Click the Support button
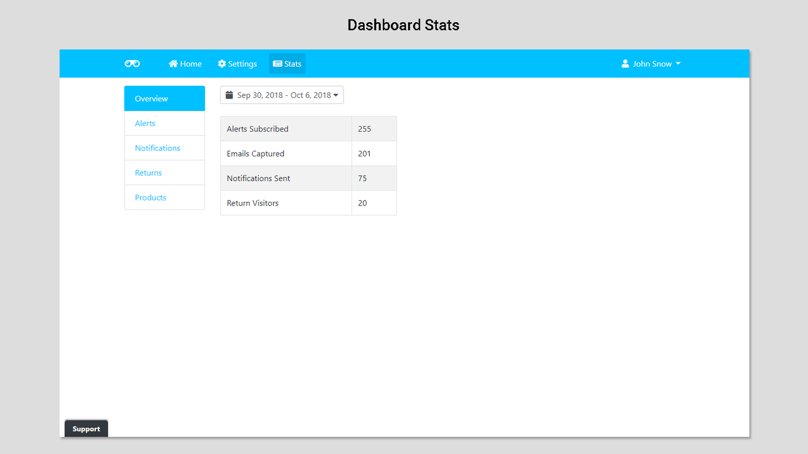This screenshot has height=454, width=808. [x=86, y=428]
